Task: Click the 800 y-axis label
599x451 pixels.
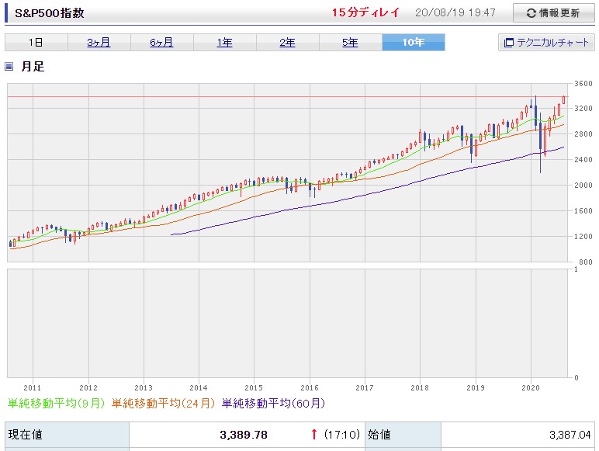Action: coord(586,262)
